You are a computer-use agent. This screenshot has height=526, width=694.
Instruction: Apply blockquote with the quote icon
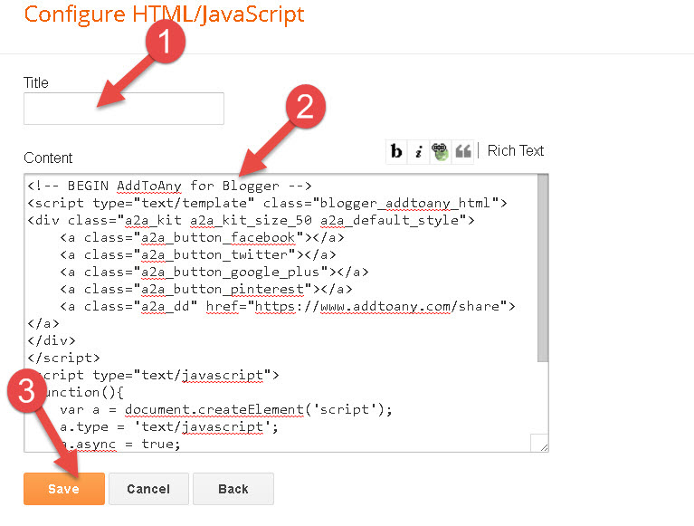click(x=463, y=152)
